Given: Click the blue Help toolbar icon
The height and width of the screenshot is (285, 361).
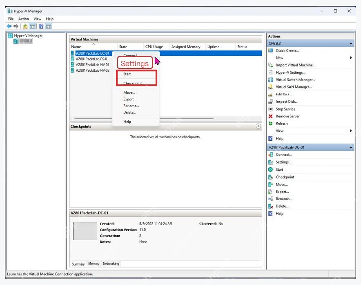Looking at the screenshot, I should 41,27.
